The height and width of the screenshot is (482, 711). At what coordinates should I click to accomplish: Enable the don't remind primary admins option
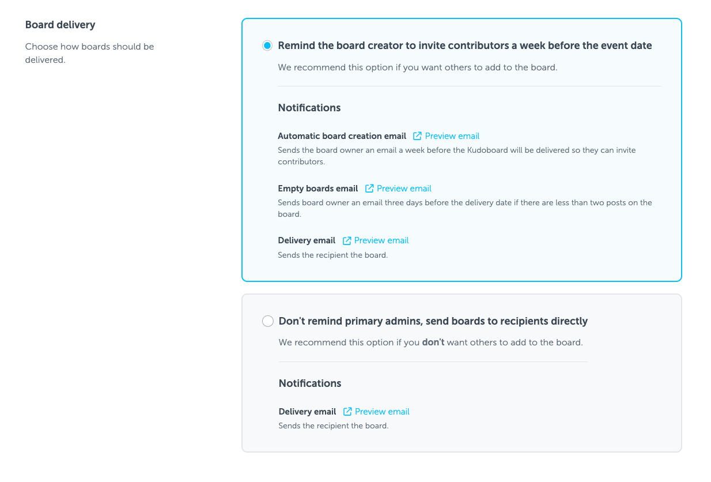point(267,321)
